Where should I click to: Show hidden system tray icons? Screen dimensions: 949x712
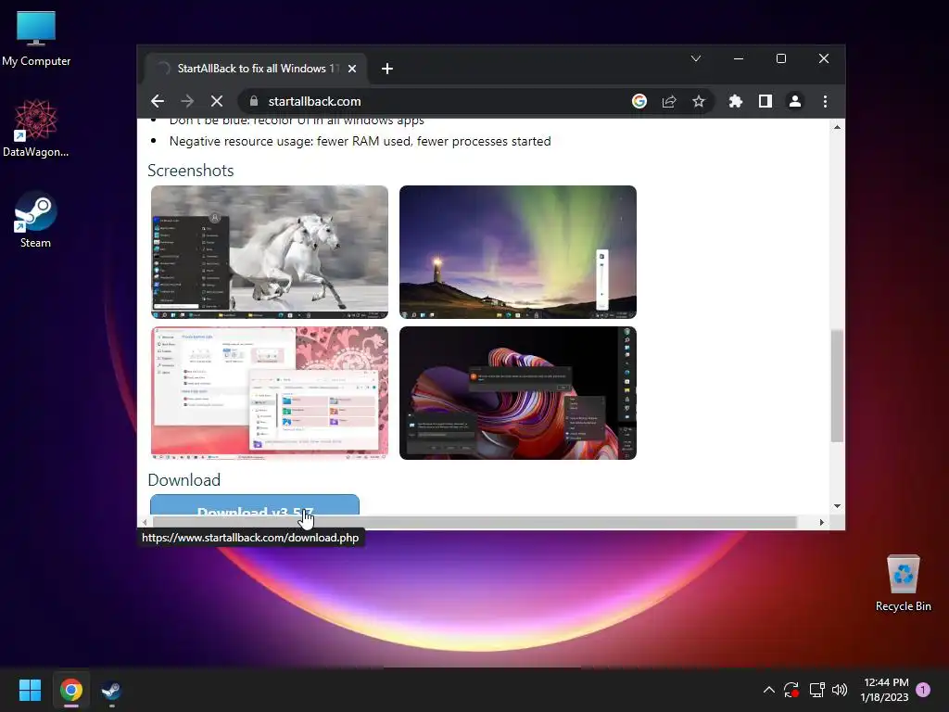[x=768, y=689]
